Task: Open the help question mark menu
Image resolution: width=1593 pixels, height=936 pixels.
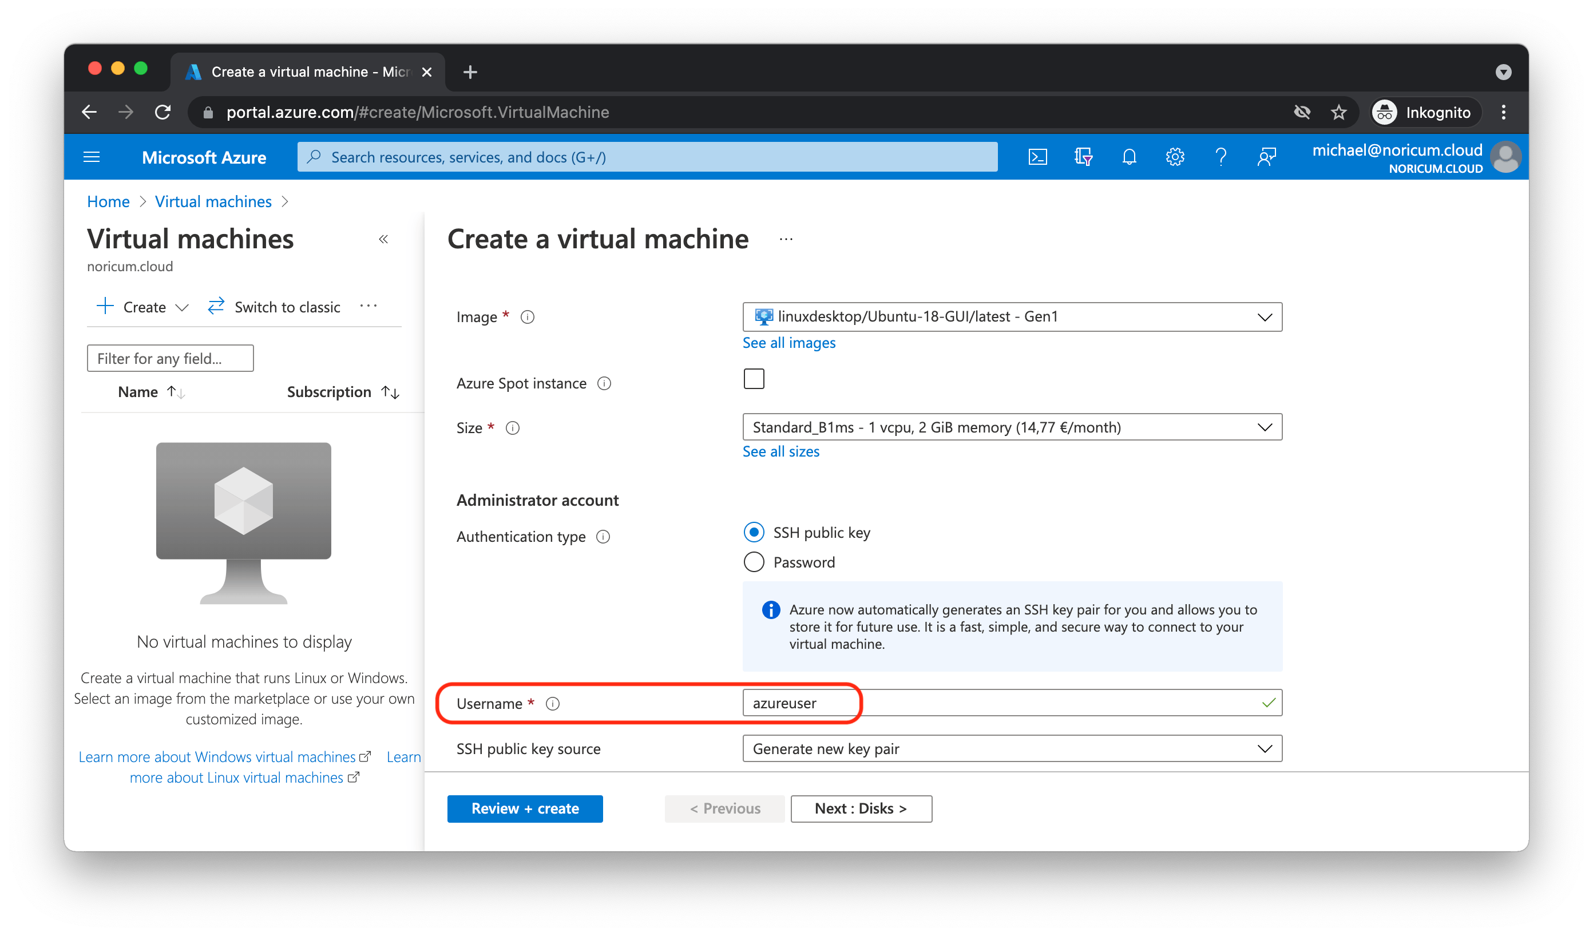Action: tap(1220, 157)
